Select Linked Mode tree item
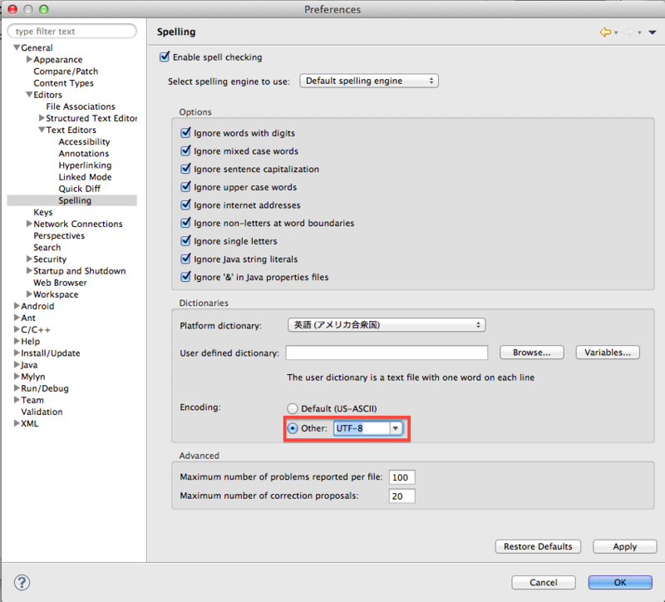 click(x=85, y=177)
